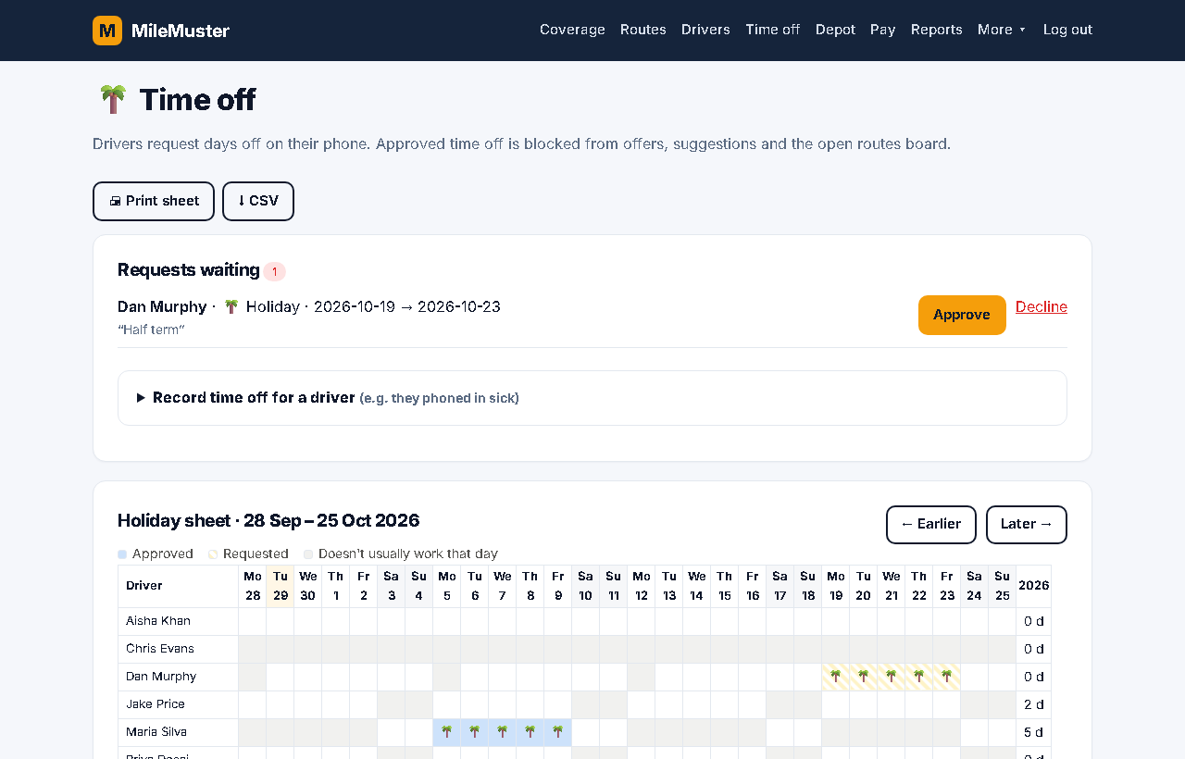This screenshot has height=759, width=1185.
Task: Open the Reports section
Action: pyautogui.click(x=937, y=30)
